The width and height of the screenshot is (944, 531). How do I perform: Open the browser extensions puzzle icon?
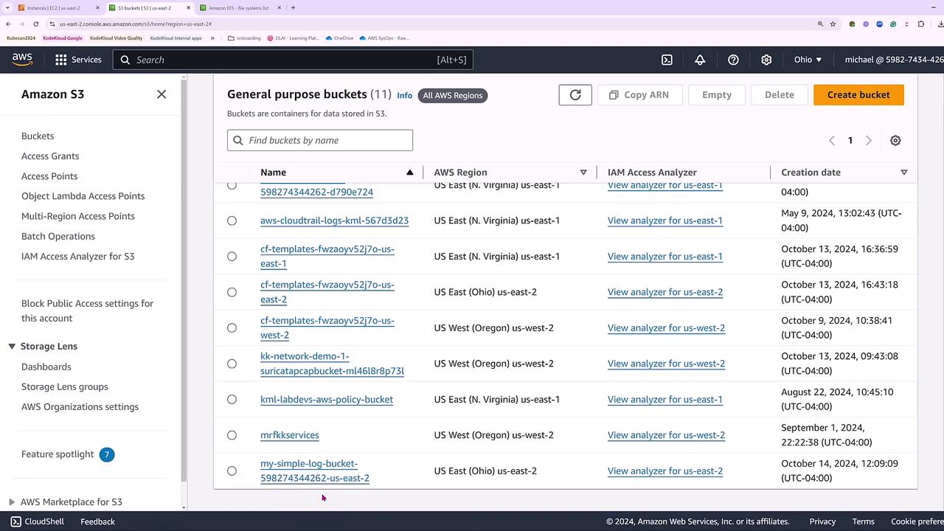tap(920, 24)
